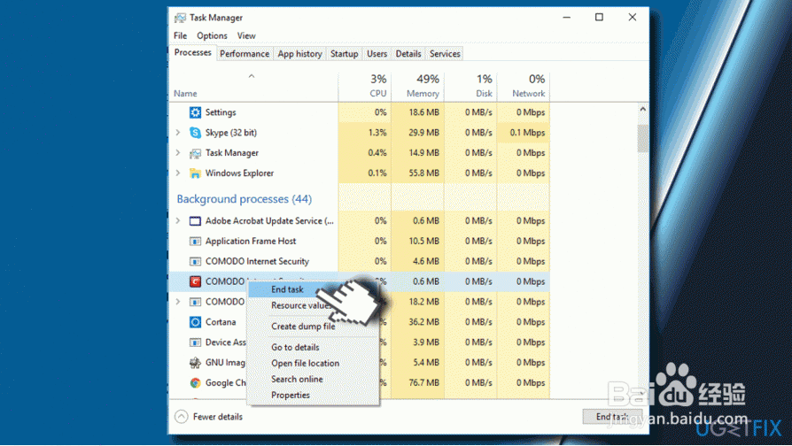792x446 pixels.
Task: Click the Skype process icon
Action: coord(195,133)
